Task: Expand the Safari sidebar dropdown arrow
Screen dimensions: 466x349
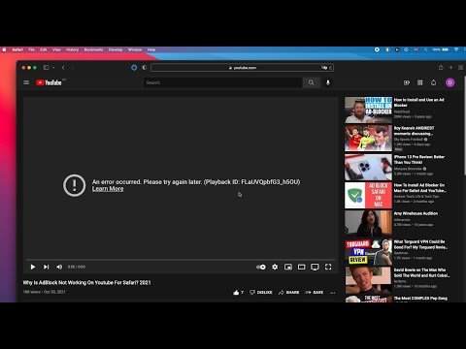Action: click(53, 68)
